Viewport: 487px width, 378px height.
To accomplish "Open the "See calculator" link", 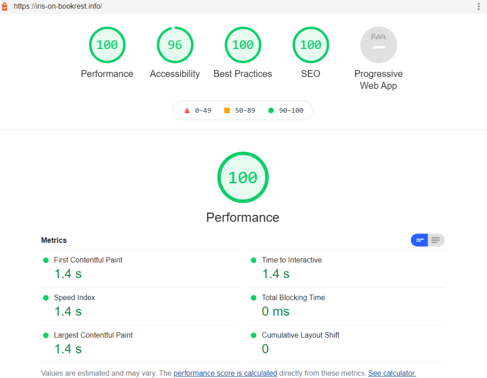I will [x=392, y=373].
